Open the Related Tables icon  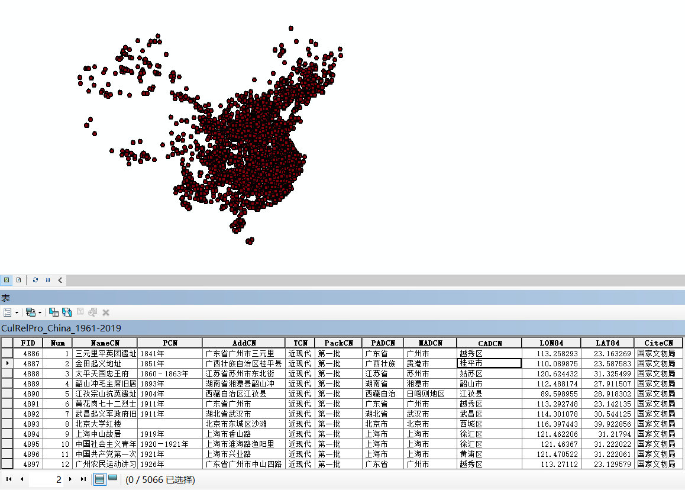click(31, 312)
